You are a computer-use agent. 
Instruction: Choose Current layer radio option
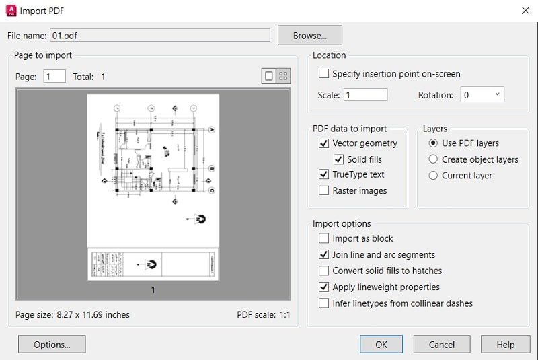pos(433,176)
